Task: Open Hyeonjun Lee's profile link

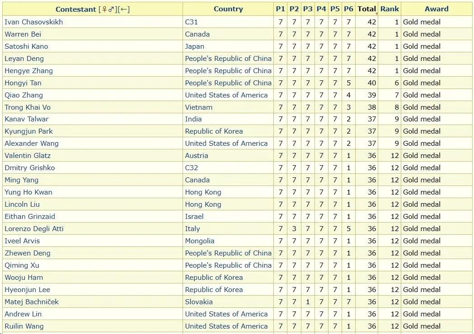Action: coord(27,290)
